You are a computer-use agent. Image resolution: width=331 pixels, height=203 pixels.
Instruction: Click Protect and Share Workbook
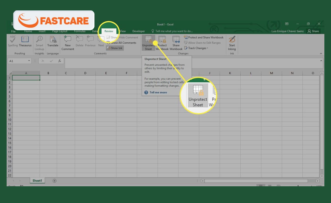point(204,37)
